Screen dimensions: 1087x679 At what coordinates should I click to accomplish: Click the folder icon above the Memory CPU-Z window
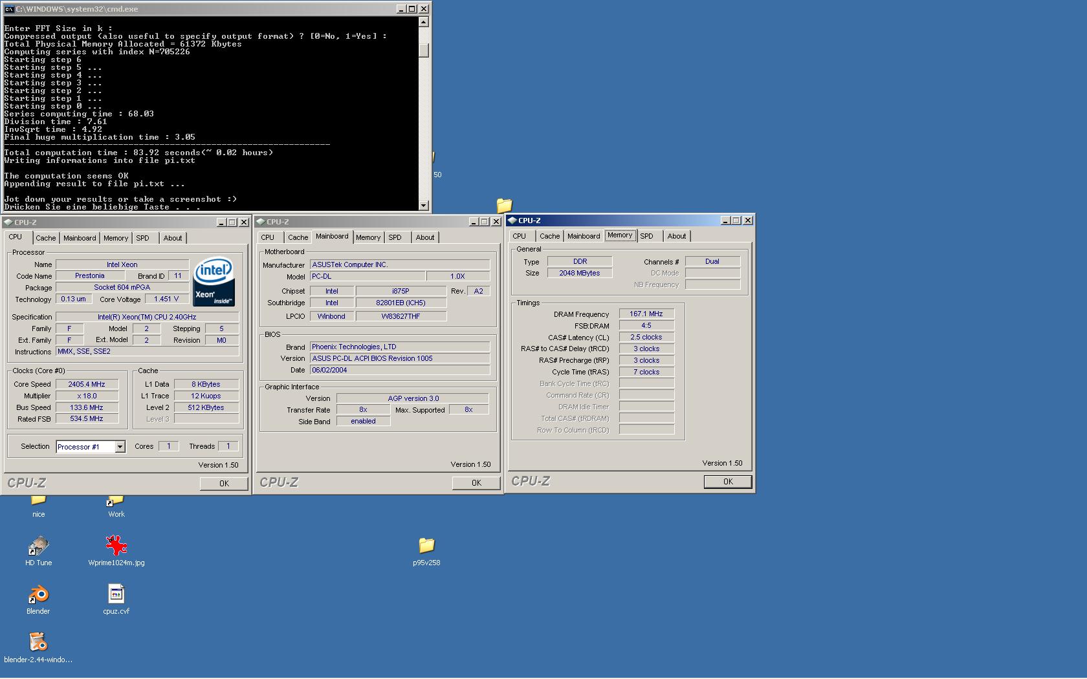(x=504, y=205)
